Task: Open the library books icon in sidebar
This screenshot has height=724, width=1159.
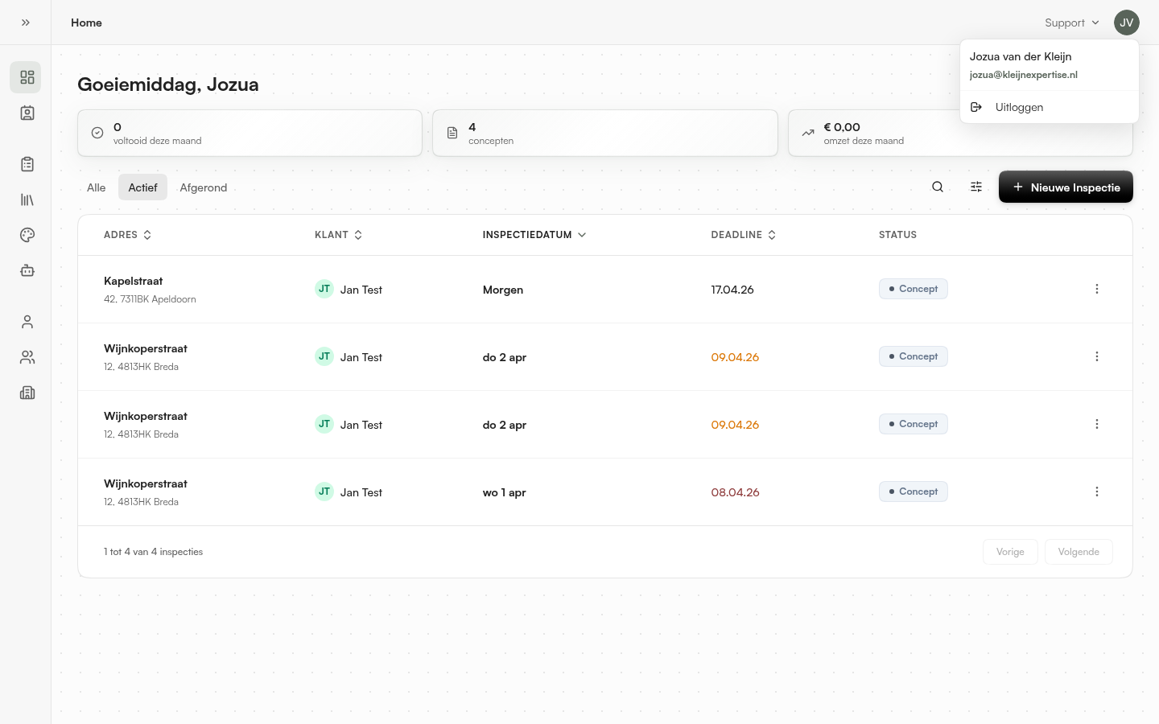Action: click(27, 200)
